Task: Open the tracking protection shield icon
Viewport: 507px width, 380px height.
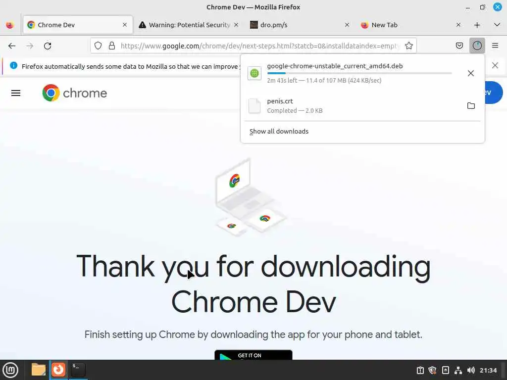Action: point(98,46)
